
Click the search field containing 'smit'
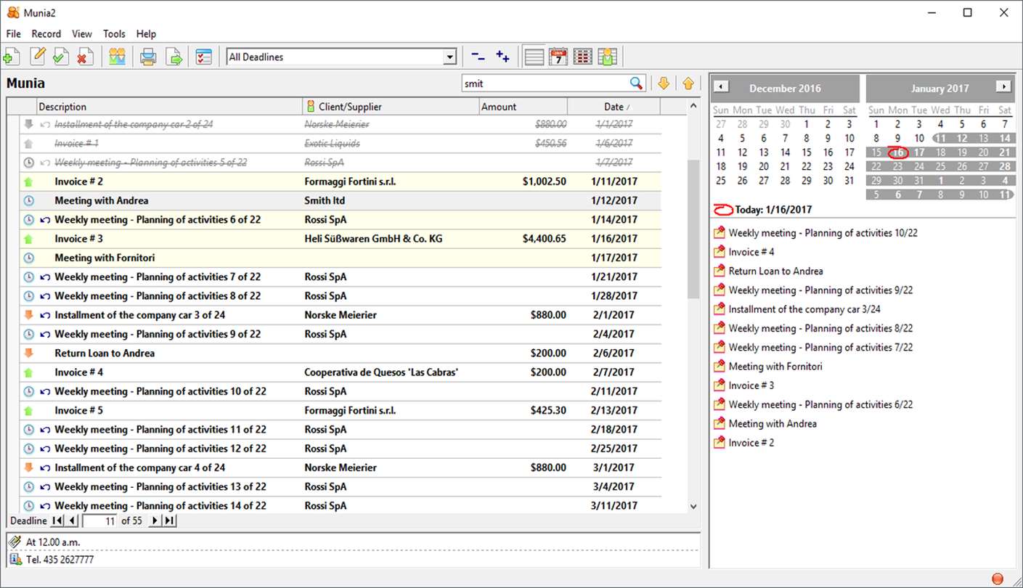click(x=546, y=83)
